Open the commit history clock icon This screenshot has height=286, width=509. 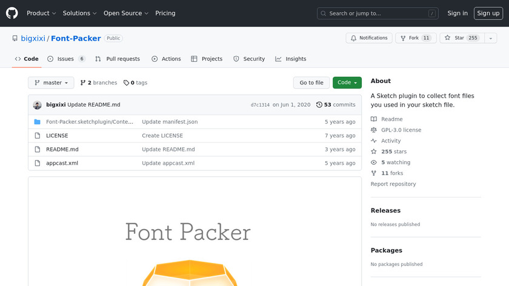click(319, 105)
